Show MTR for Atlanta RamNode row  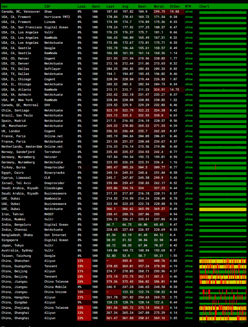click(x=189, y=90)
